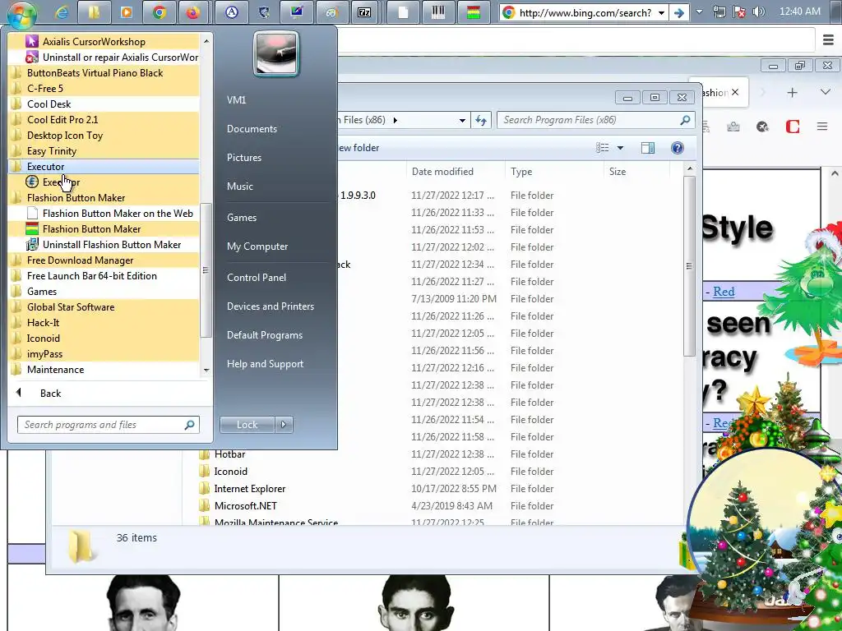
Task: Select Uninstall Flashion Button Maker
Action: click(x=104, y=244)
